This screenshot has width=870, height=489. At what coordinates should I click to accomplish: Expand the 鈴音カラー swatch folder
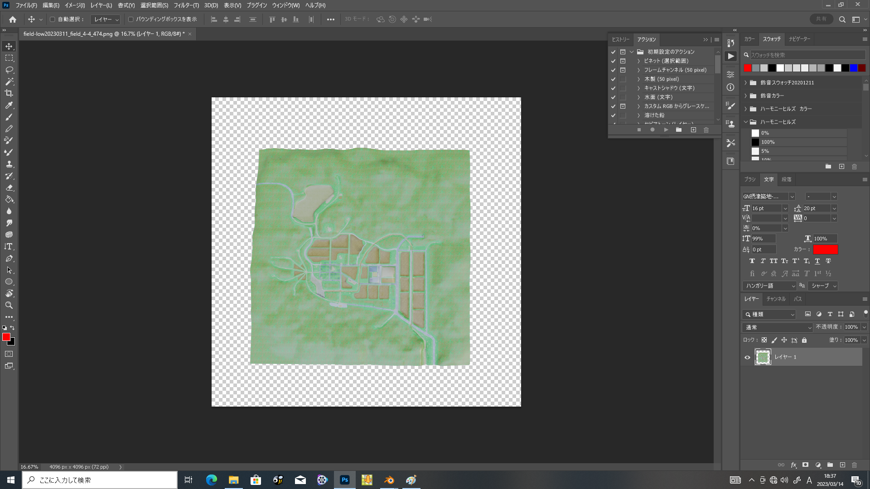click(x=746, y=96)
